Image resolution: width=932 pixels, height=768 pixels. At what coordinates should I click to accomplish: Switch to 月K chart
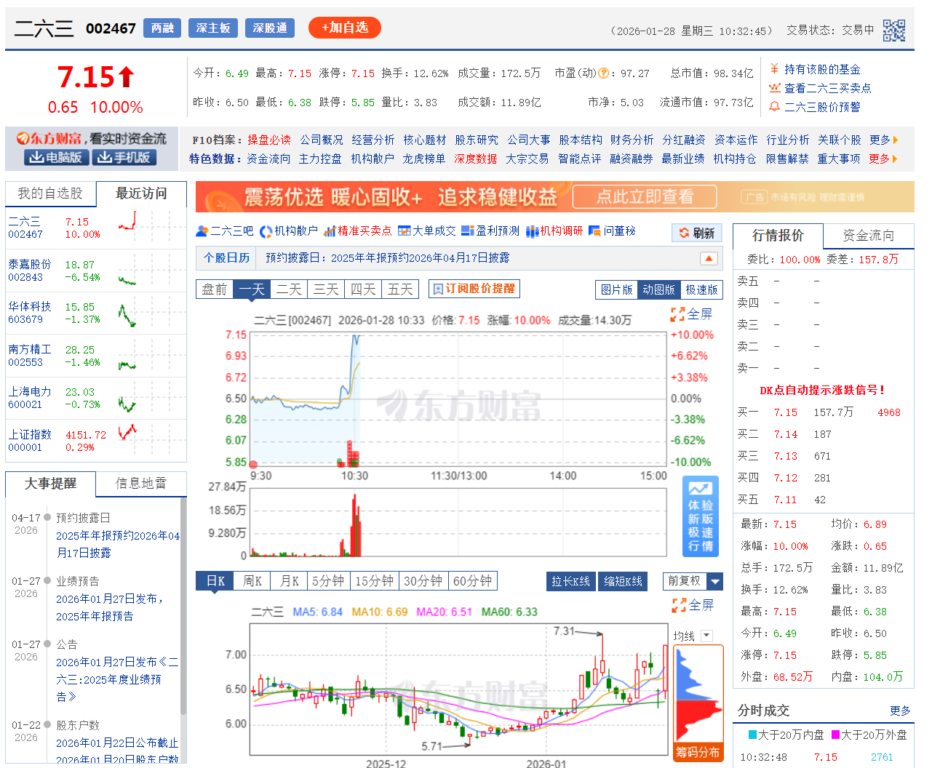pyautogui.click(x=289, y=581)
